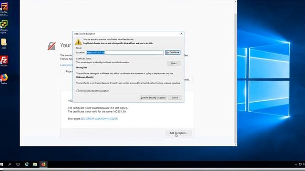Open the VMware vSphere desktop shortcut
The image size is (305, 171).
(x=4, y=27)
